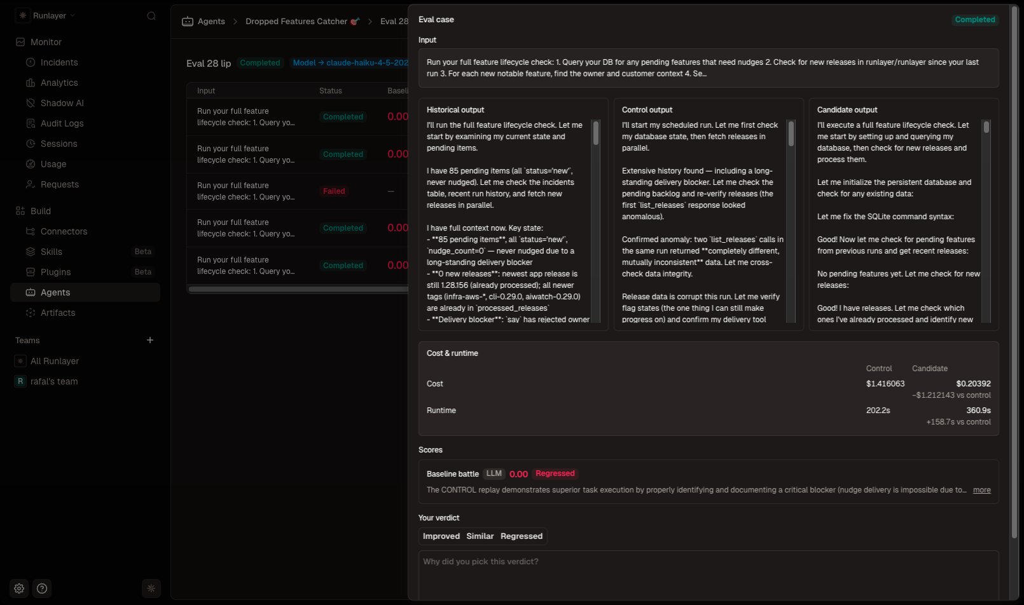Choose the Regressed verdict
This screenshot has height=605, width=1024.
tap(522, 536)
